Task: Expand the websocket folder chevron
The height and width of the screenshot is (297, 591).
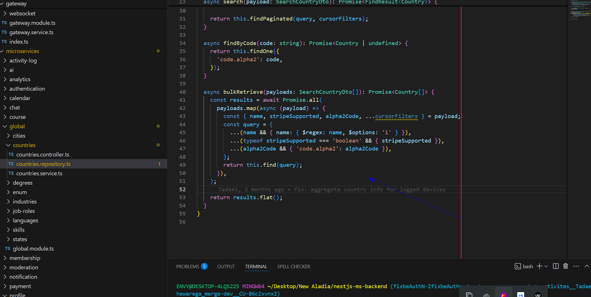Action: coord(5,13)
